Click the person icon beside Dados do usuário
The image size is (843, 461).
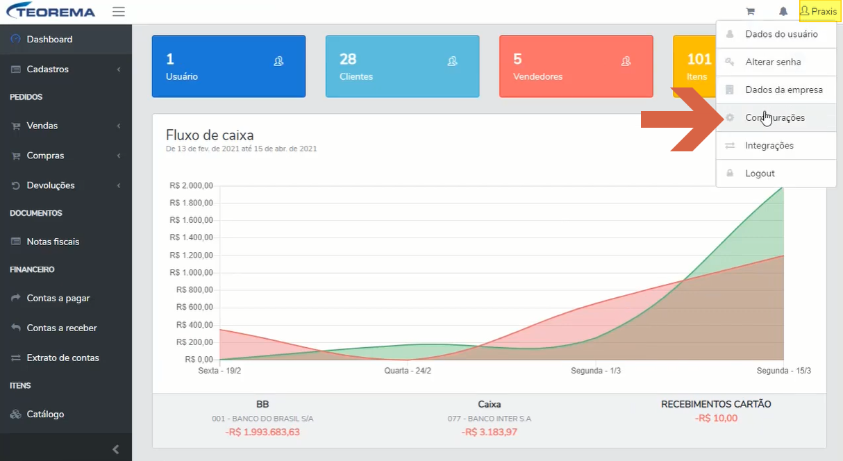coord(730,33)
